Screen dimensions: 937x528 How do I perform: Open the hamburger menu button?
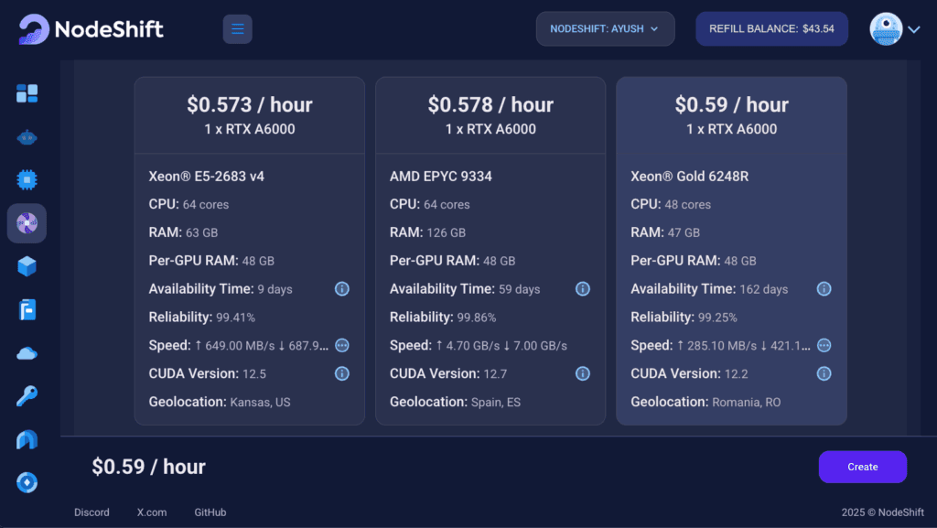pos(237,28)
